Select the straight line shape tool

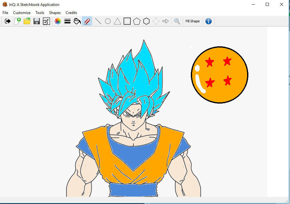(98, 21)
